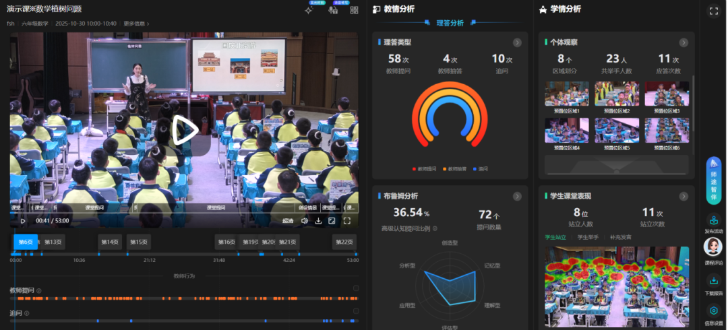The height and width of the screenshot is (330, 728).
Task: Click the video progress bar
Action: click(184, 213)
